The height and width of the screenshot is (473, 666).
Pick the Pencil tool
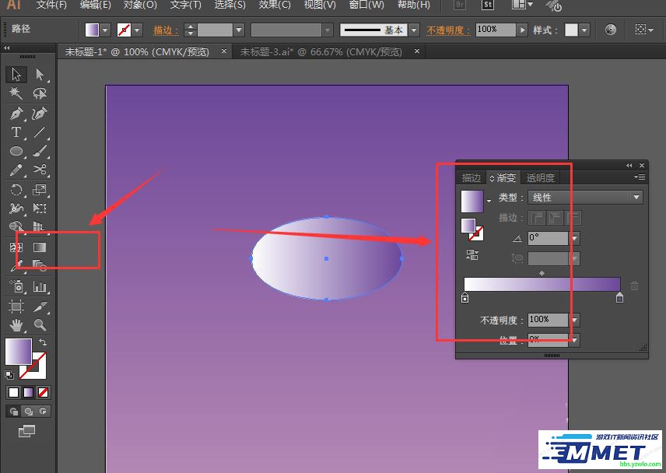(x=16, y=170)
